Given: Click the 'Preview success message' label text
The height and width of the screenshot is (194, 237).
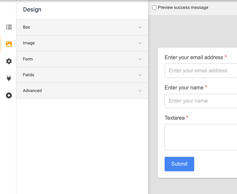Looking at the screenshot, I should coord(183,7).
